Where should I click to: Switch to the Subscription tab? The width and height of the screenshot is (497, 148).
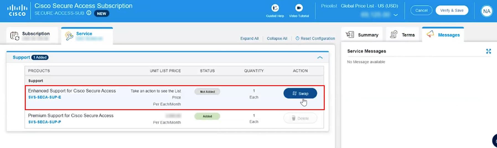pyautogui.click(x=32, y=36)
